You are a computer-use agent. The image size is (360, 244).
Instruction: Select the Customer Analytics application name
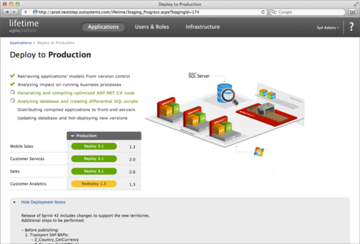[28, 184]
